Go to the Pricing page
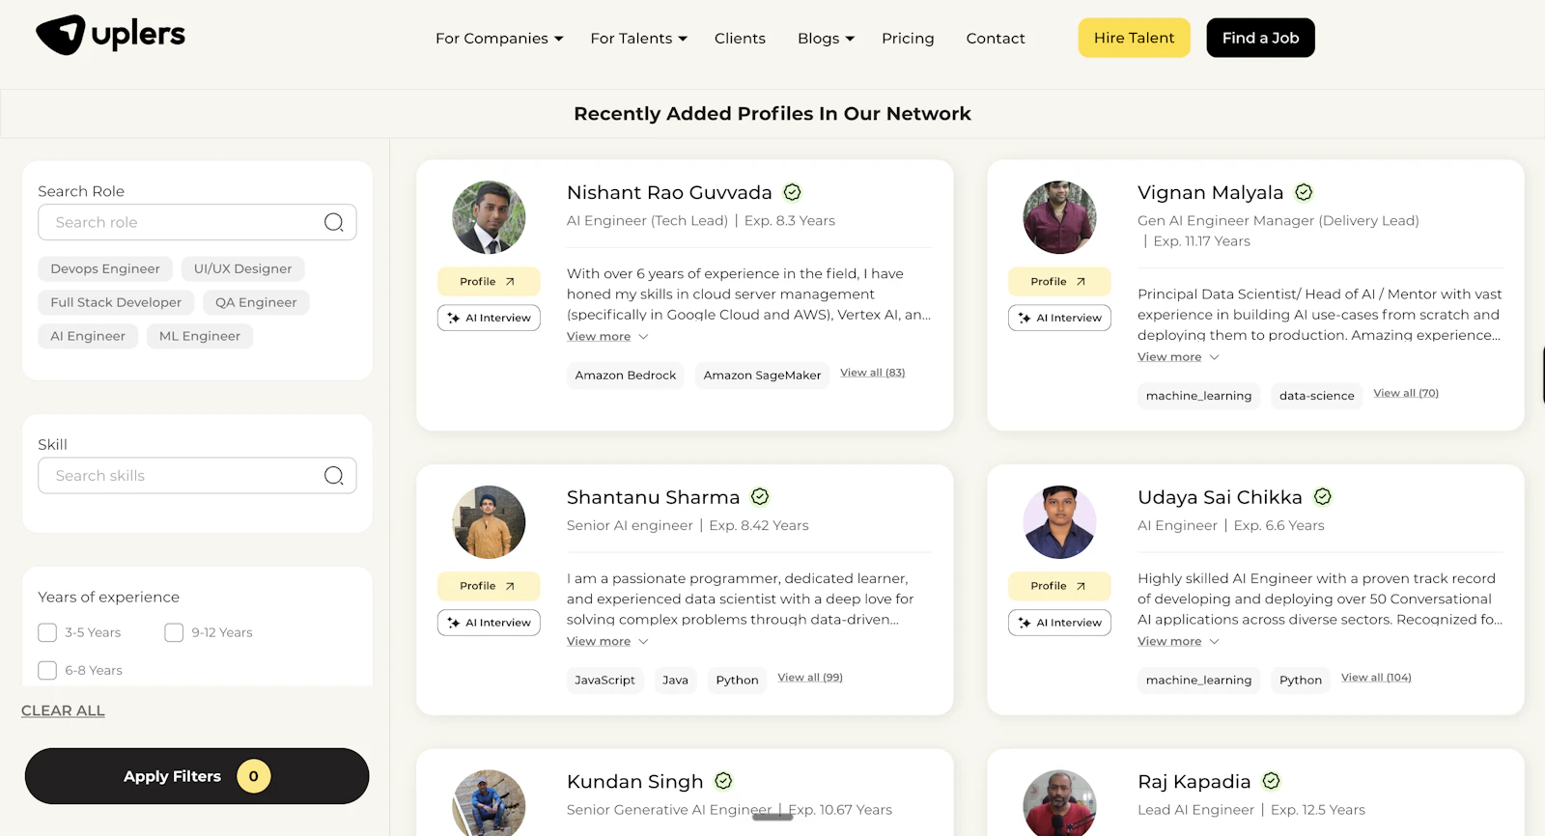Screen dimensions: 1545x836 [x=908, y=39]
